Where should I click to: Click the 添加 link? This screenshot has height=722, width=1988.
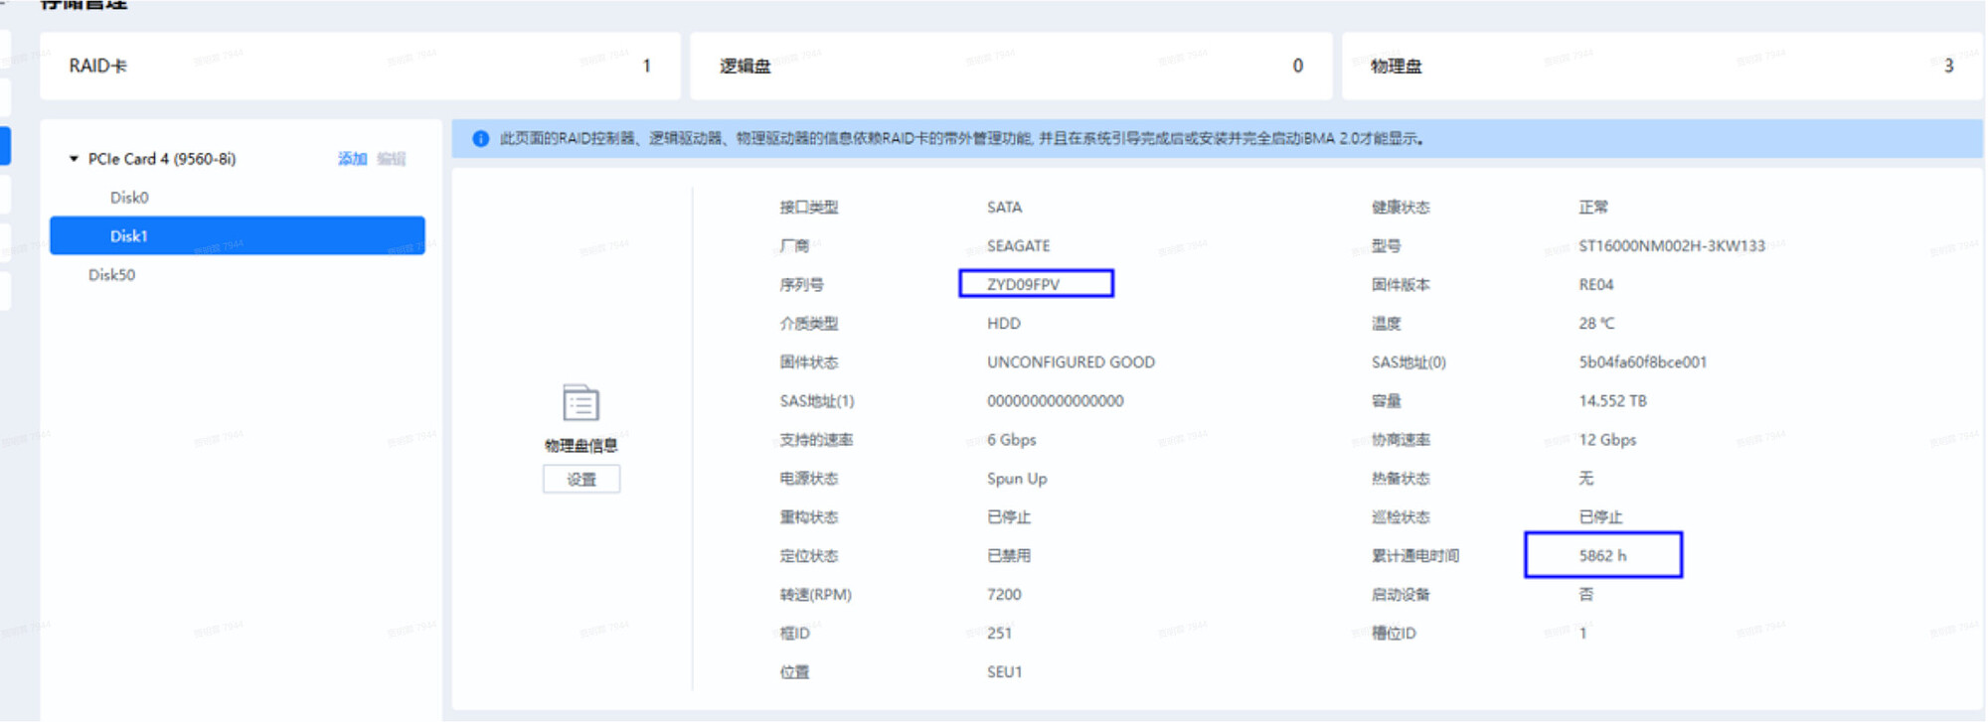[x=352, y=159]
